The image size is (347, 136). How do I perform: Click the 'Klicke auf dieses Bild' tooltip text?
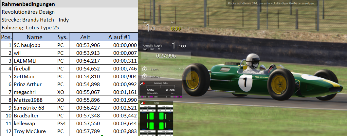(271, 4)
